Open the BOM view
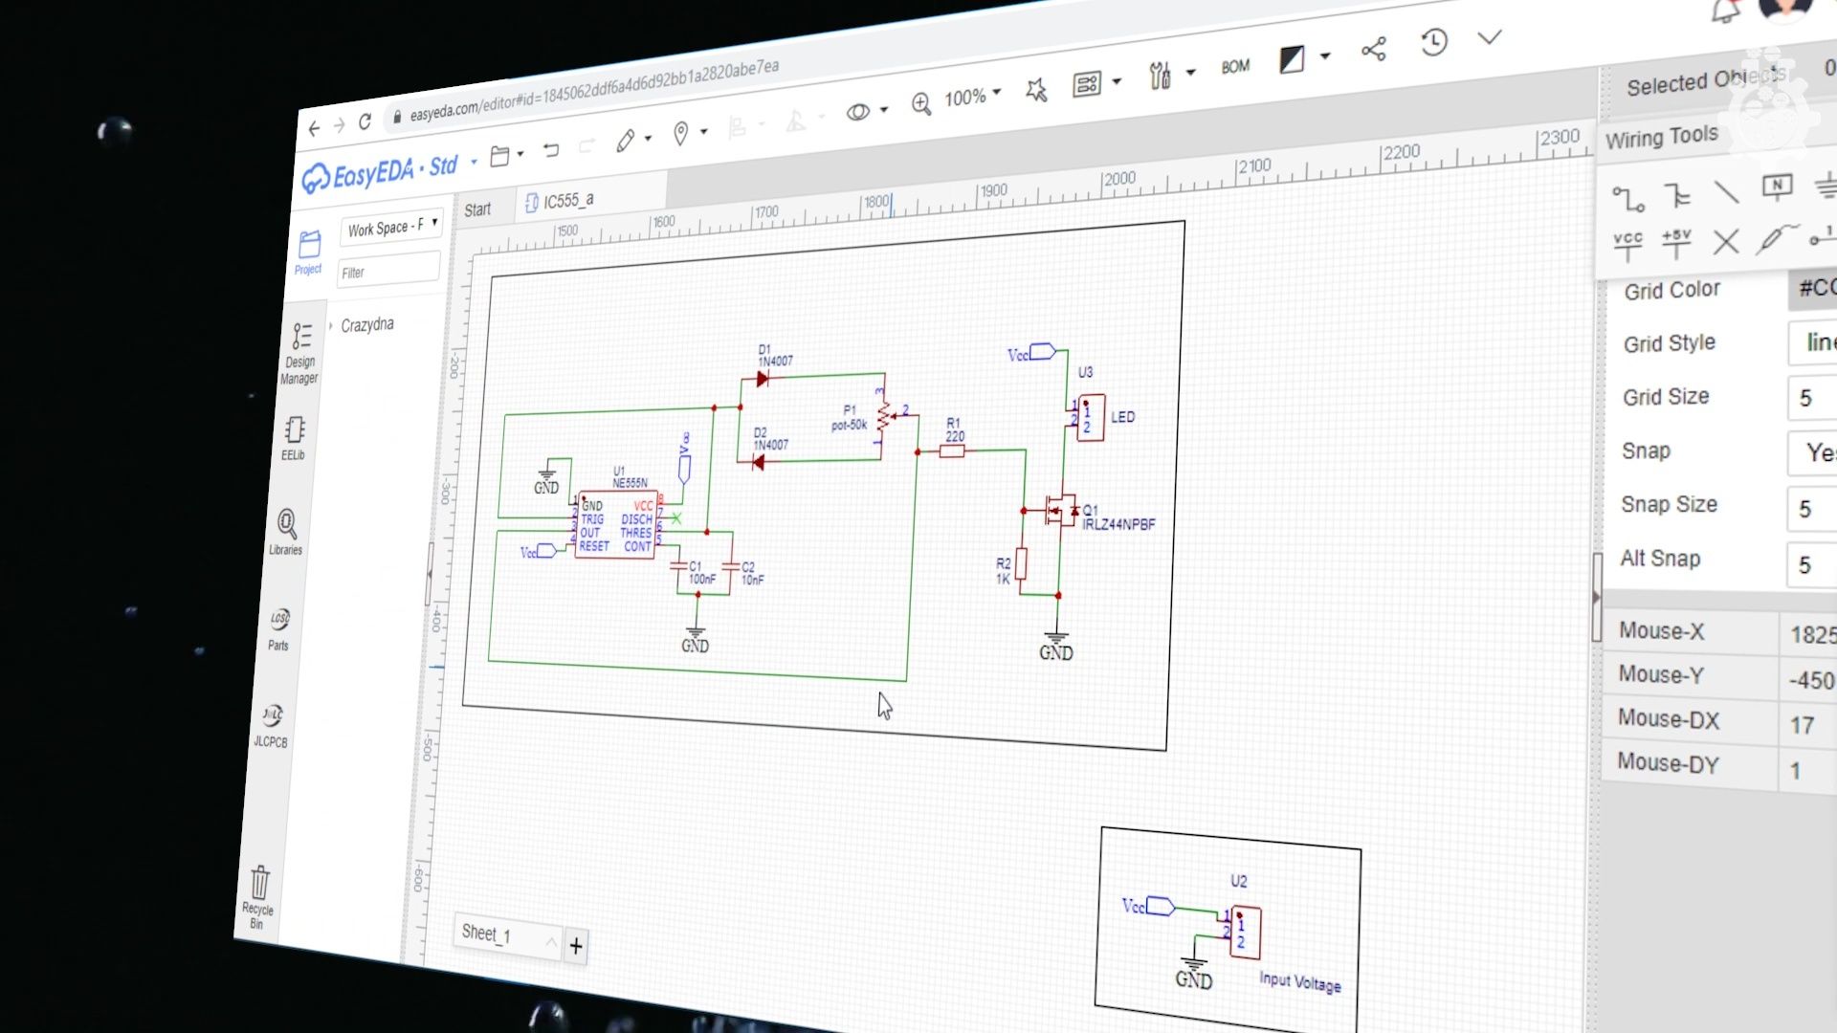This screenshot has width=1837, height=1033. (1236, 66)
